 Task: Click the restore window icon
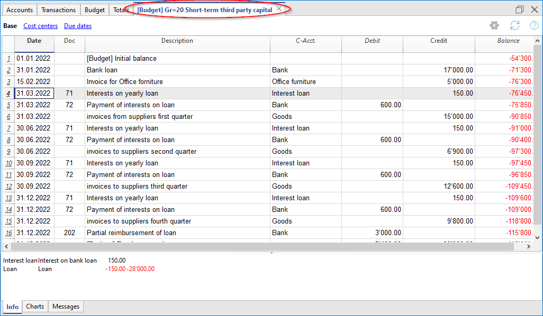[519, 10]
